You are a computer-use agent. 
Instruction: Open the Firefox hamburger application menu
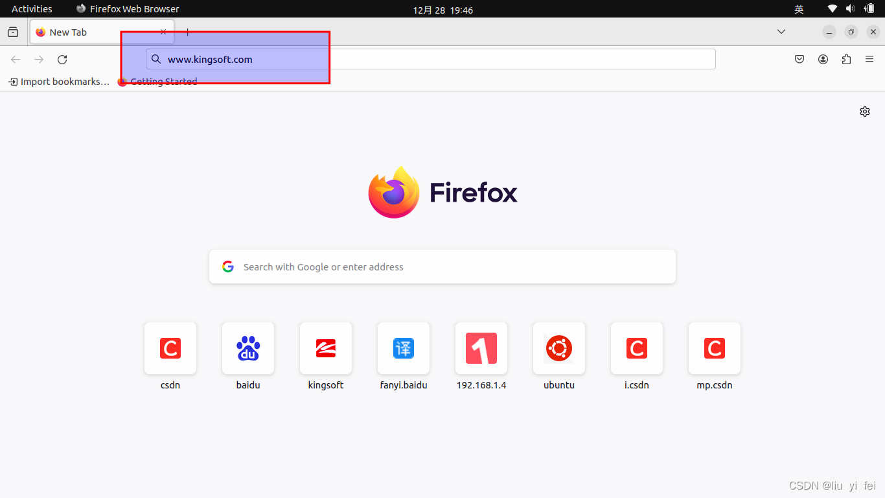click(869, 59)
